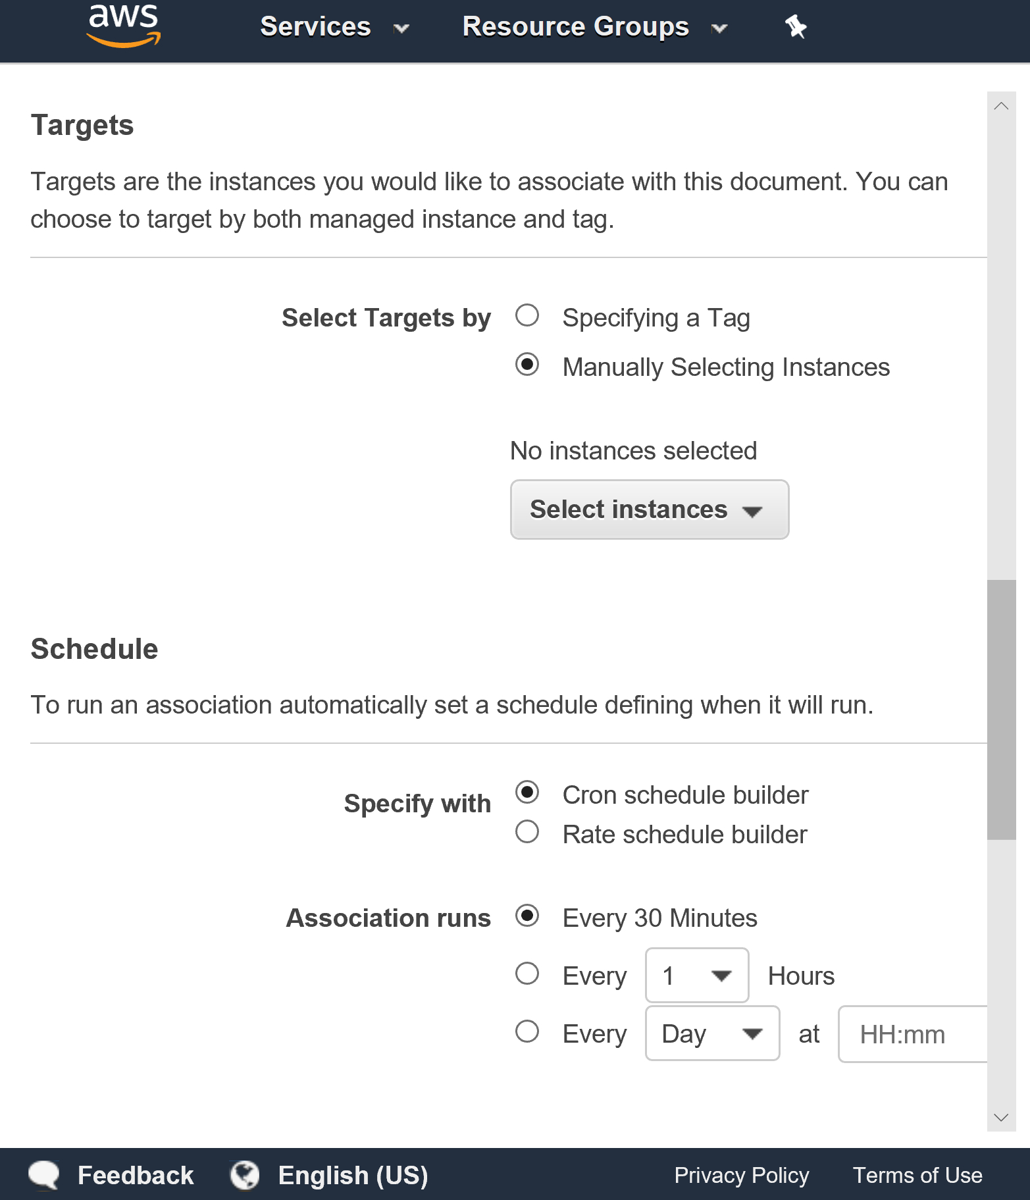The image size is (1030, 1200).
Task: Open the Services menu
Action: (x=334, y=27)
